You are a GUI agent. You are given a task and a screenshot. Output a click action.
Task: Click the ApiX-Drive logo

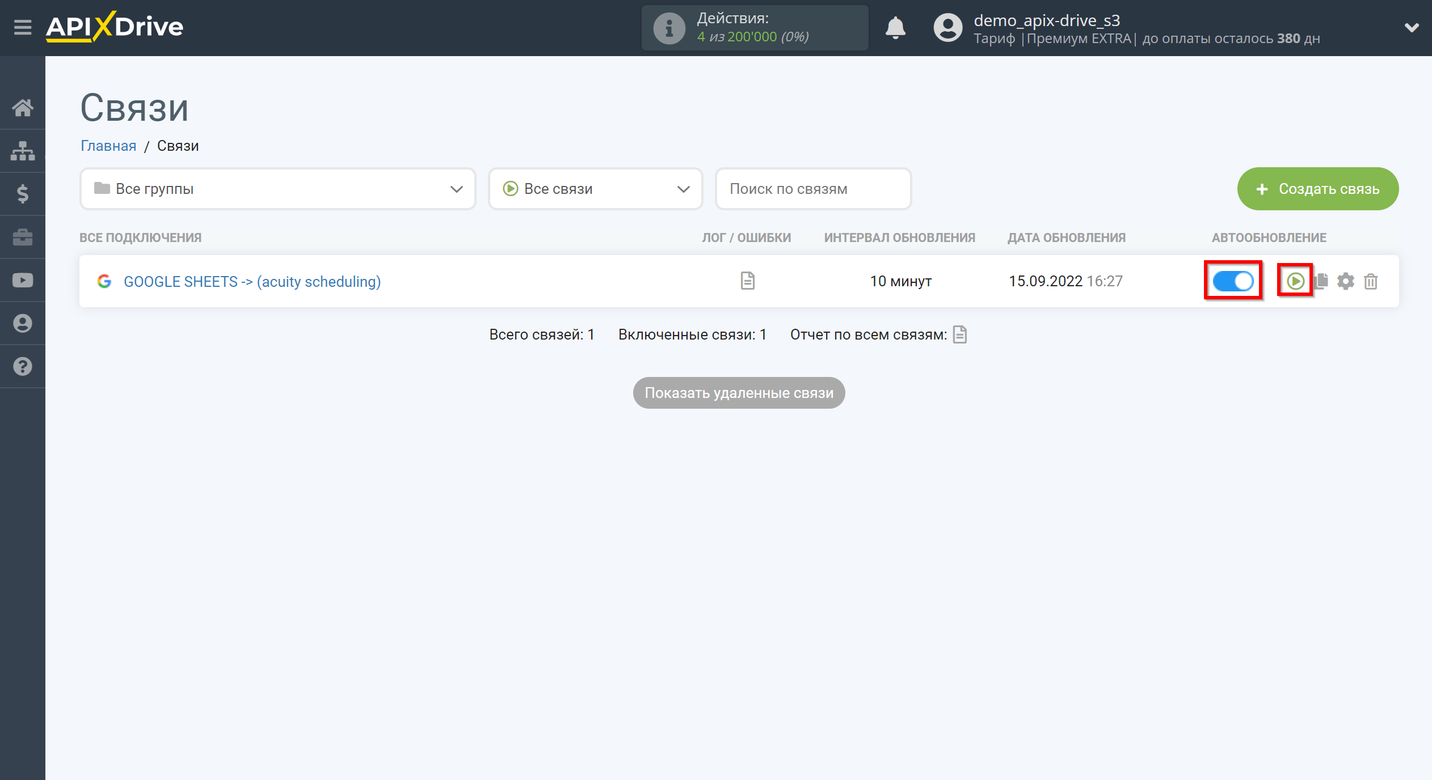tap(115, 27)
